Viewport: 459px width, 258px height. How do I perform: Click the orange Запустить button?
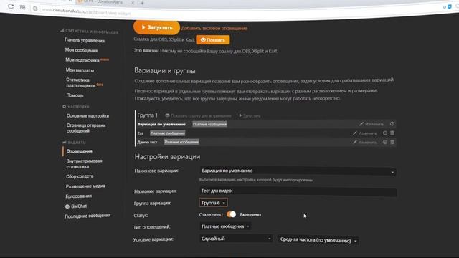point(156,27)
